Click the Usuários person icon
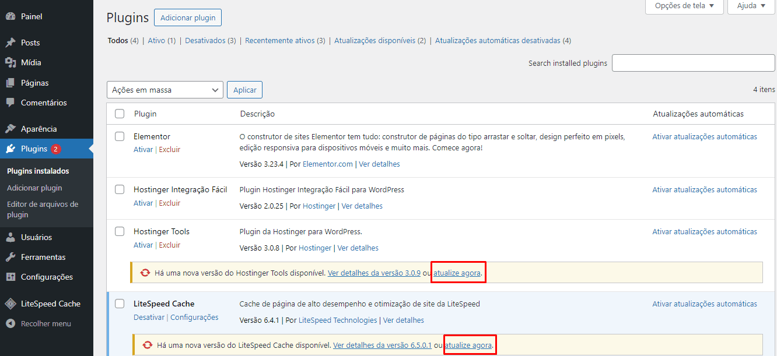The height and width of the screenshot is (356, 777). (x=10, y=237)
